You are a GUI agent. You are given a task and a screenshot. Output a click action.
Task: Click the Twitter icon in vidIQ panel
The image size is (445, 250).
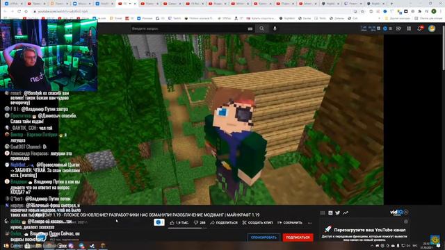337,212
